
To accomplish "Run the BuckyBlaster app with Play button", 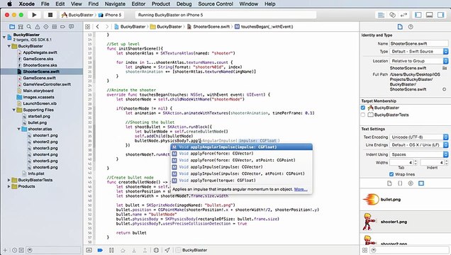I will [34, 15].
